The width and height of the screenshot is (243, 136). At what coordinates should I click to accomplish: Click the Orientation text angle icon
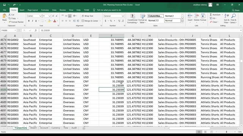74,16
